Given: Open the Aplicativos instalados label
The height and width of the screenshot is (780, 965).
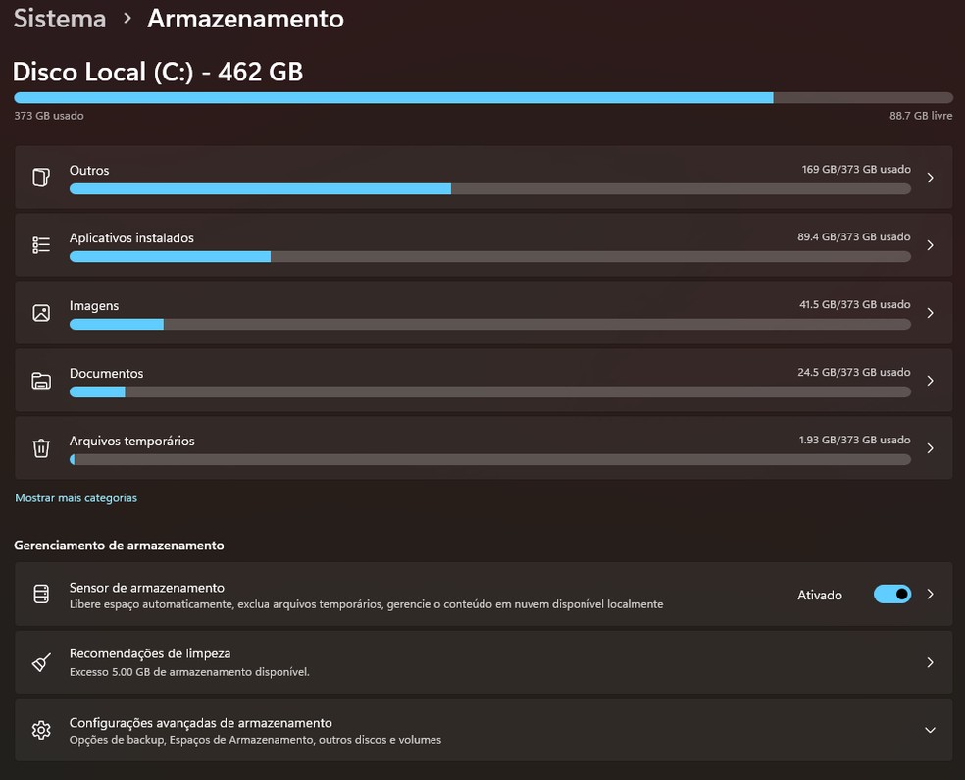Looking at the screenshot, I should pos(131,238).
